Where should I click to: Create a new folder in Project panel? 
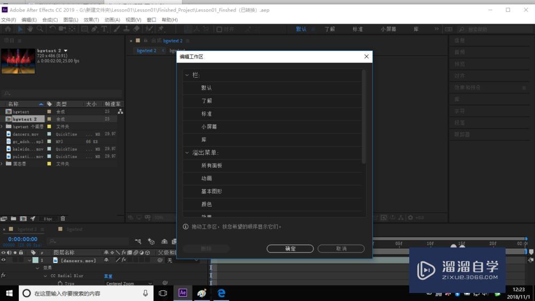(13, 219)
